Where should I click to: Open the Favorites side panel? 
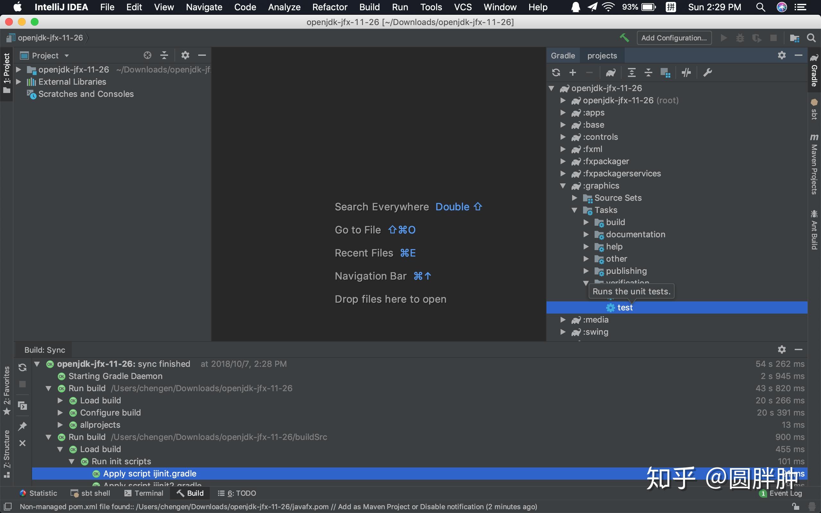point(6,391)
